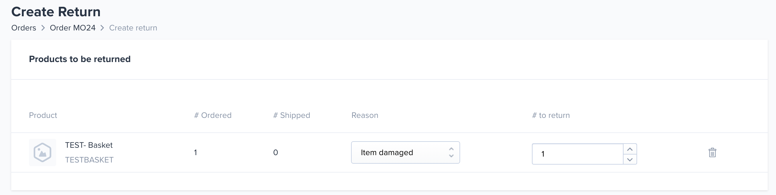Delete the TEST- Basket return row
Image resolution: width=776 pixels, height=195 pixels.
coord(712,152)
